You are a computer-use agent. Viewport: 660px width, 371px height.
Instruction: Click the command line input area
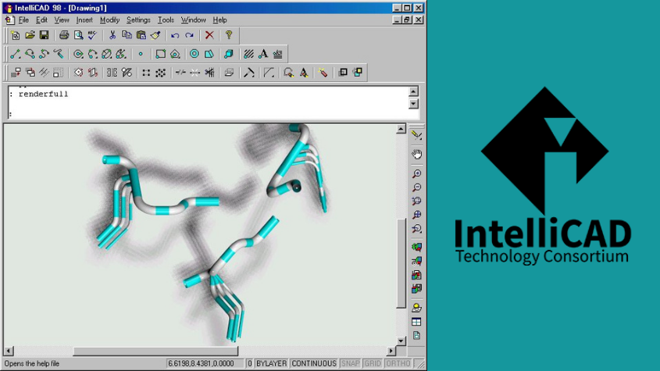(x=209, y=114)
